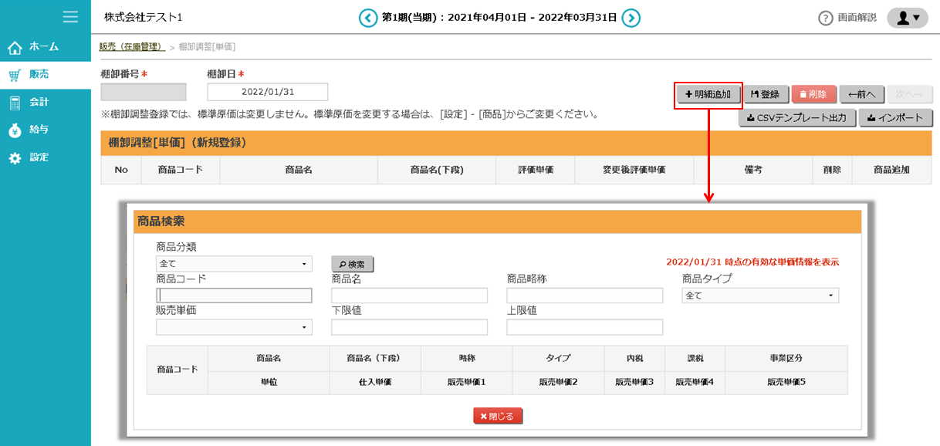Expand the 商品分類 dropdown
This screenshot has width=940, height=446.
[x=234, y=264]
